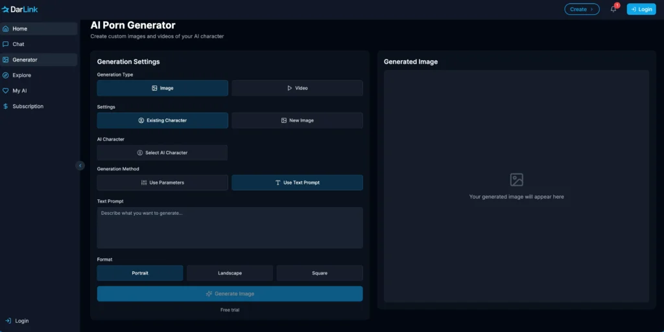This screenshot has height=332, width=664.
Task: Select Square format
Action: coord(320,273)
